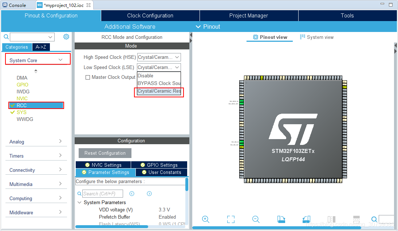The width and height of the screenshot is (398, 231).
Task: Click the STM32F103ZETx chip graphic
Action: 293,129
